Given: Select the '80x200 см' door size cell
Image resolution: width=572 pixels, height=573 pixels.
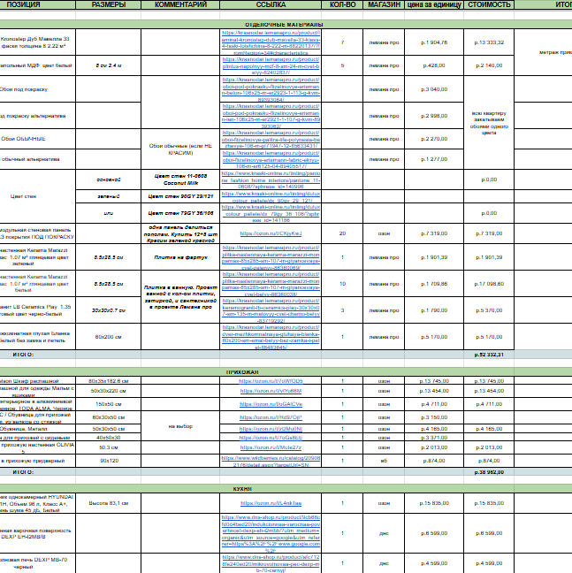Looking at the screenshot, I should coord(109,337).
